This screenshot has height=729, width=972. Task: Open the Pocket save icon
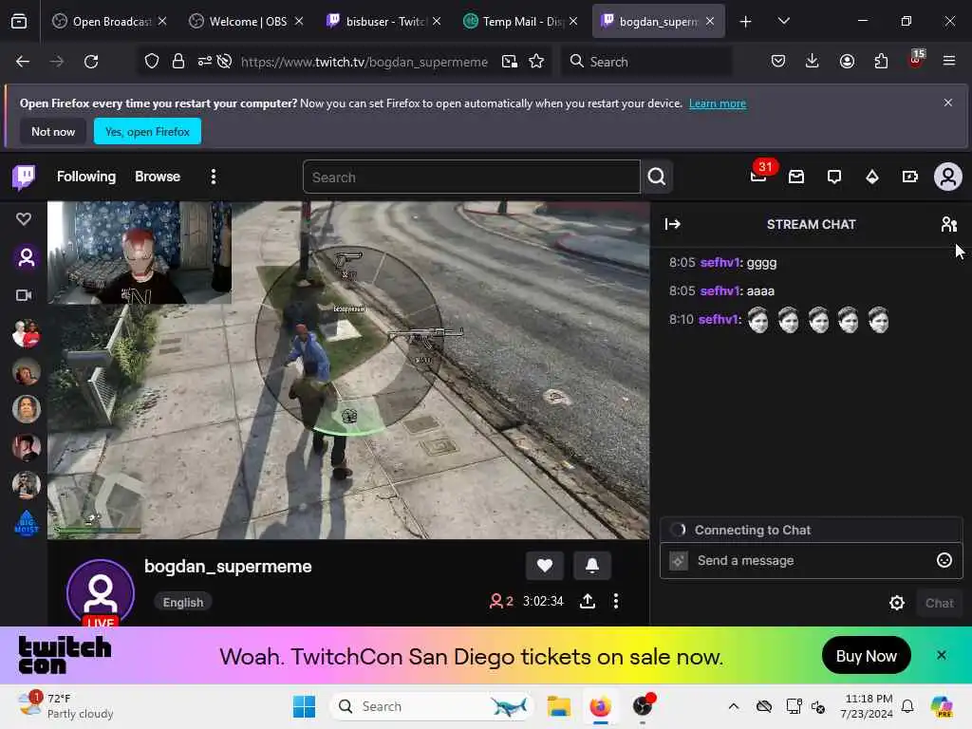(x=778, y=61)
